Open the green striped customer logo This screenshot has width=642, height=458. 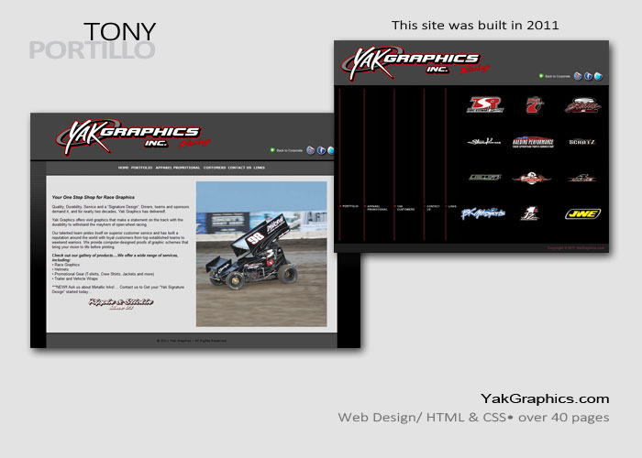(485, 178)
